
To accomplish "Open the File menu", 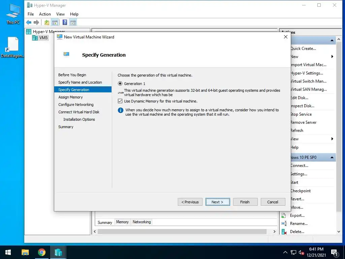I will [x=31, y=14].
